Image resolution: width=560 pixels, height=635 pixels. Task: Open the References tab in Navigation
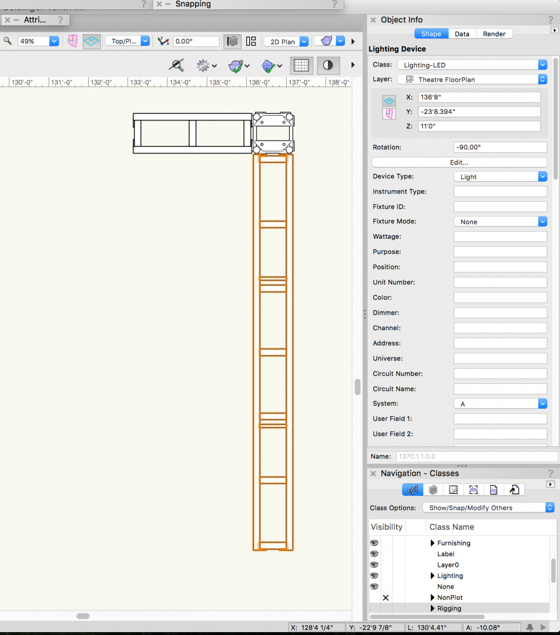[514, 490]
